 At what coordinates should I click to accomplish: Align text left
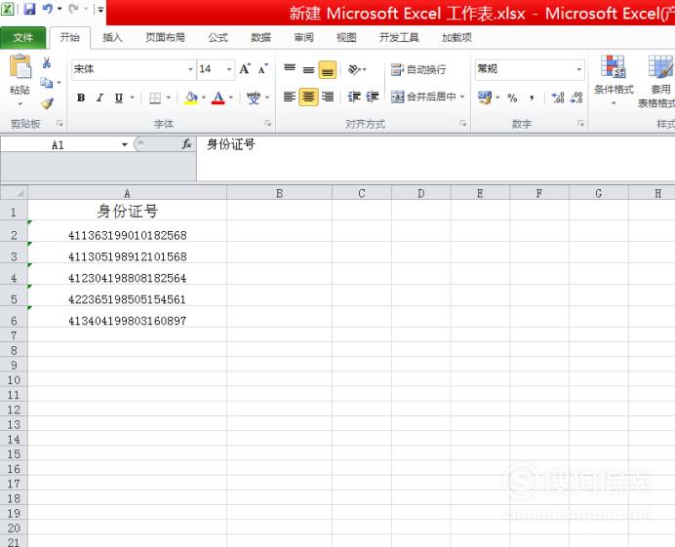click(x=290, y=97)
